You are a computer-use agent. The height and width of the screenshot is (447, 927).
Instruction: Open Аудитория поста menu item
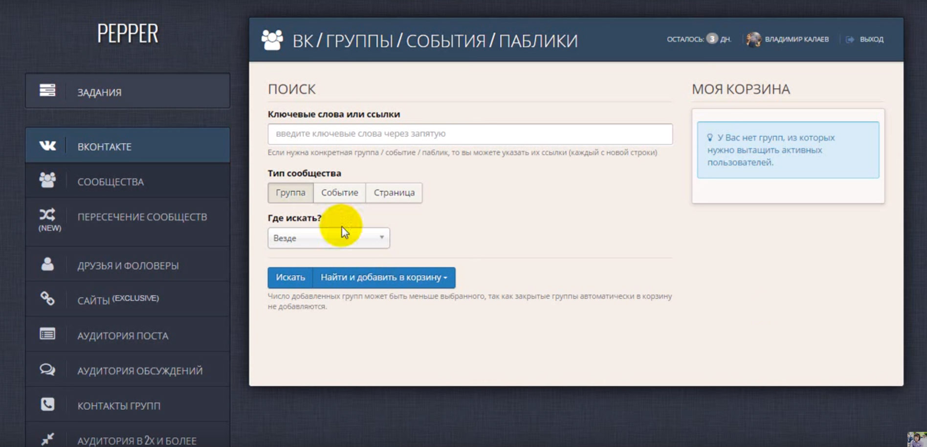pyautogui.click(x=123, y=336)
